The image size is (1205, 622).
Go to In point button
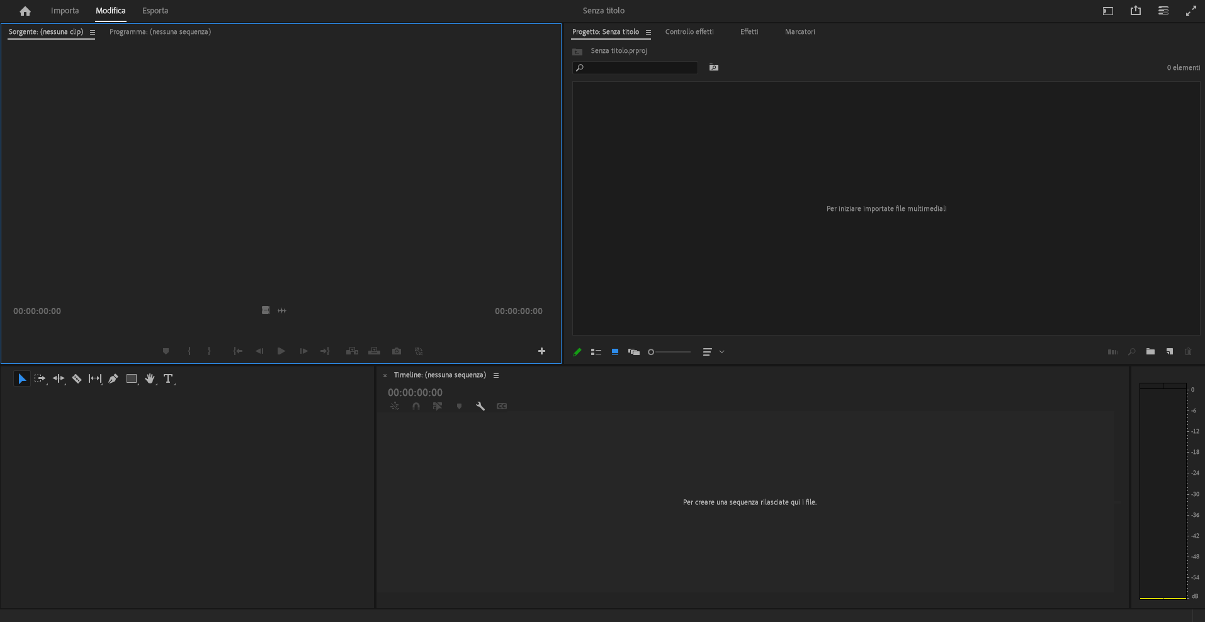238,351
